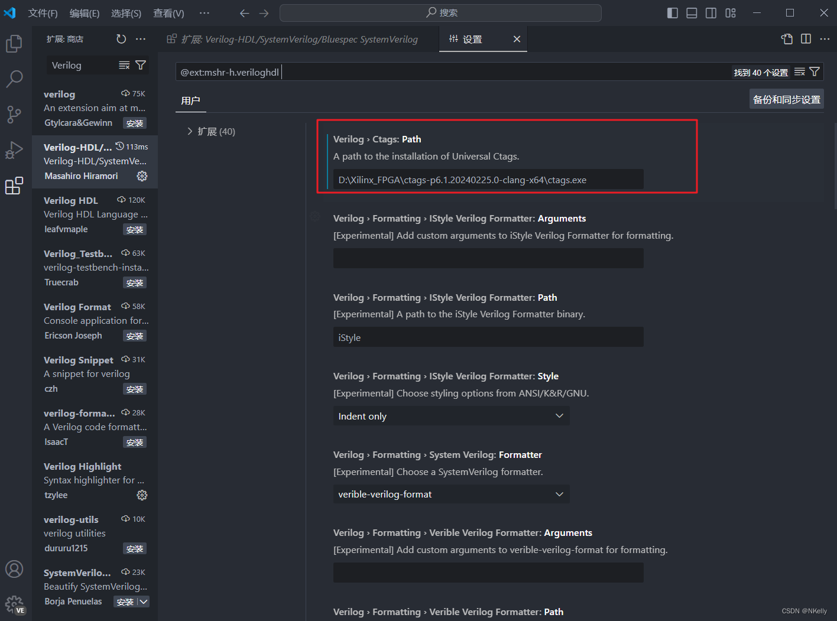Go forward in navigation history
837x621 pixels.
[x=264, y=13]
